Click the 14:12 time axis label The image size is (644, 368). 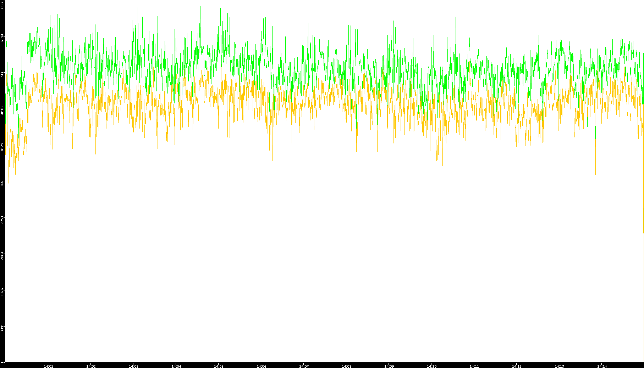[x=517, y=366]
